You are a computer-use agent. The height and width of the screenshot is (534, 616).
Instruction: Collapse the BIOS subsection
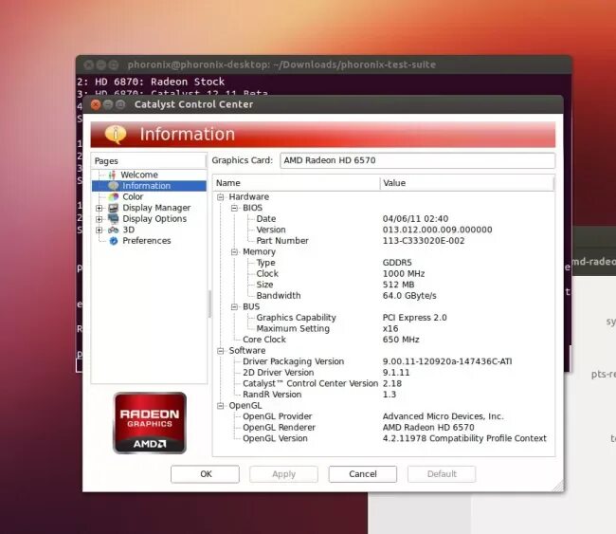tap(234, 208)
